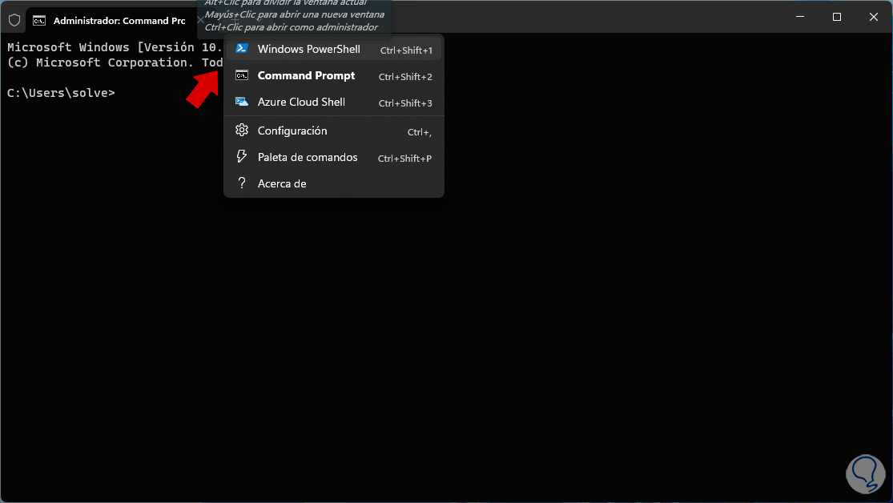Viewport: 893px width, 503px height.
Task: Click the Command Prompt menu icon
Action: click(x=242, y=75)
